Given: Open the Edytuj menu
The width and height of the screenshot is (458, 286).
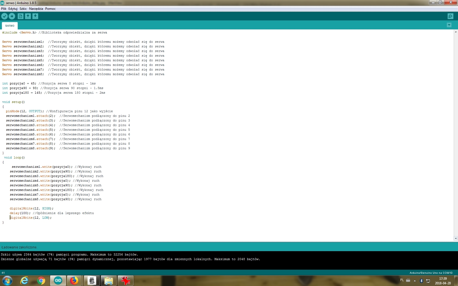Looking at the screenshot, I should pos(13,9).
